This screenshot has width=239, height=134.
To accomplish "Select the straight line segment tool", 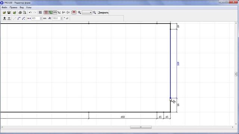I will 15,18.
